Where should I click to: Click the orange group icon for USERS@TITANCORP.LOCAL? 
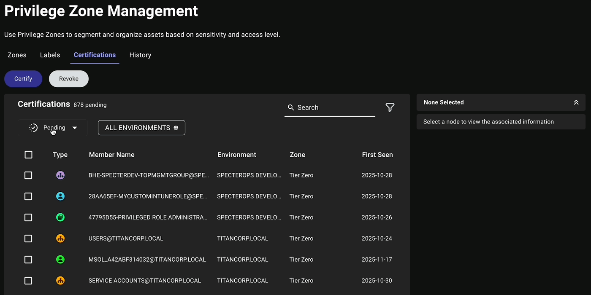pyautogui.click(x=60, y=238)
